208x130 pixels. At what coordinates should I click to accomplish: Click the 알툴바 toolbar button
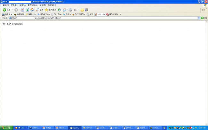click(6, 14)
